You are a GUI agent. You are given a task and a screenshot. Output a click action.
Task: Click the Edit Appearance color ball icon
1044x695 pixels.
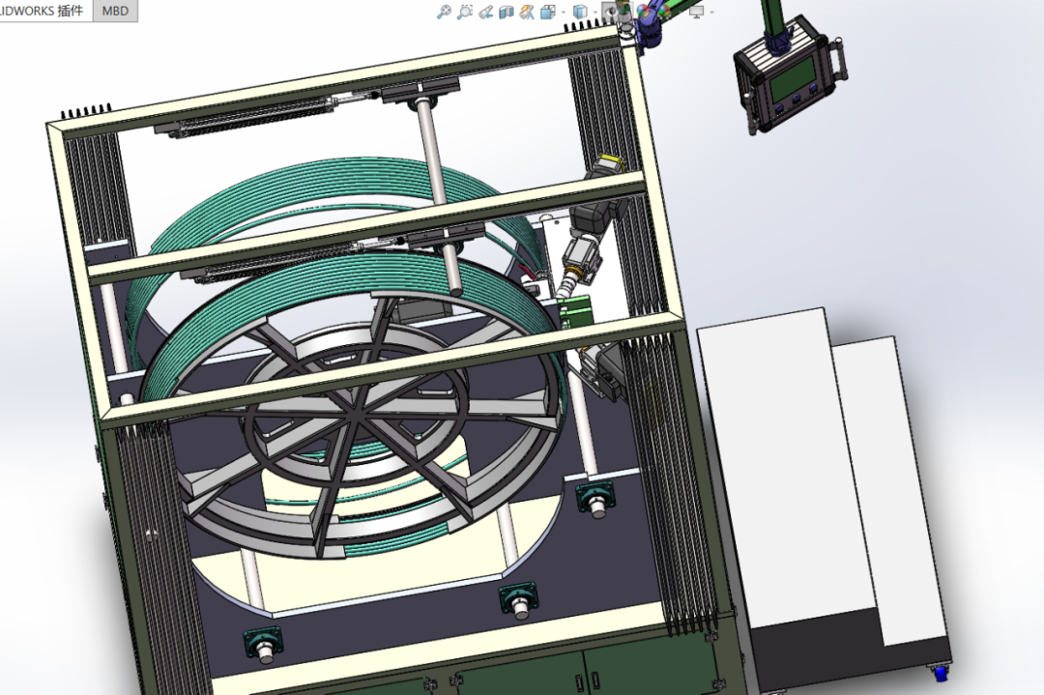(644, 10)
